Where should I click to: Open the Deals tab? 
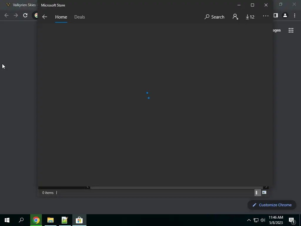point(79,17)
